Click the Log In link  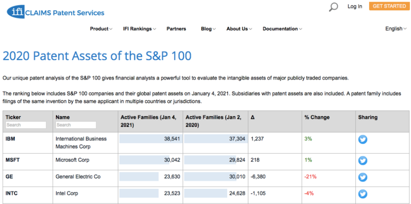point(355,7)
